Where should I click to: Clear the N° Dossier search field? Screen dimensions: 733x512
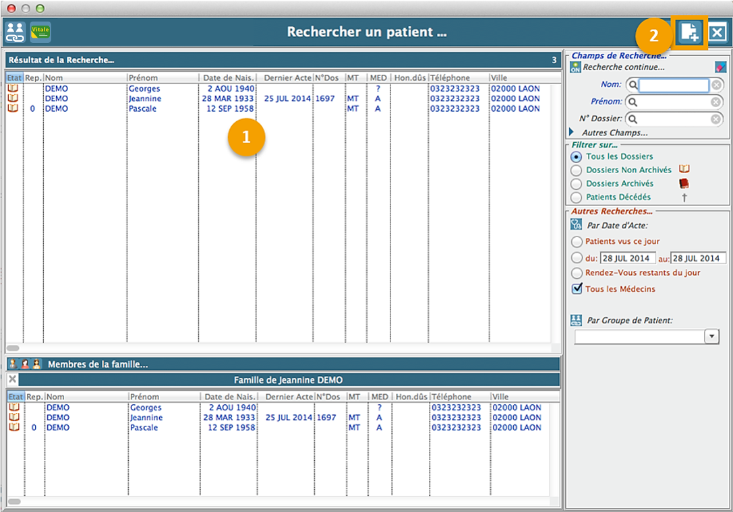click(x=716, y=119)
